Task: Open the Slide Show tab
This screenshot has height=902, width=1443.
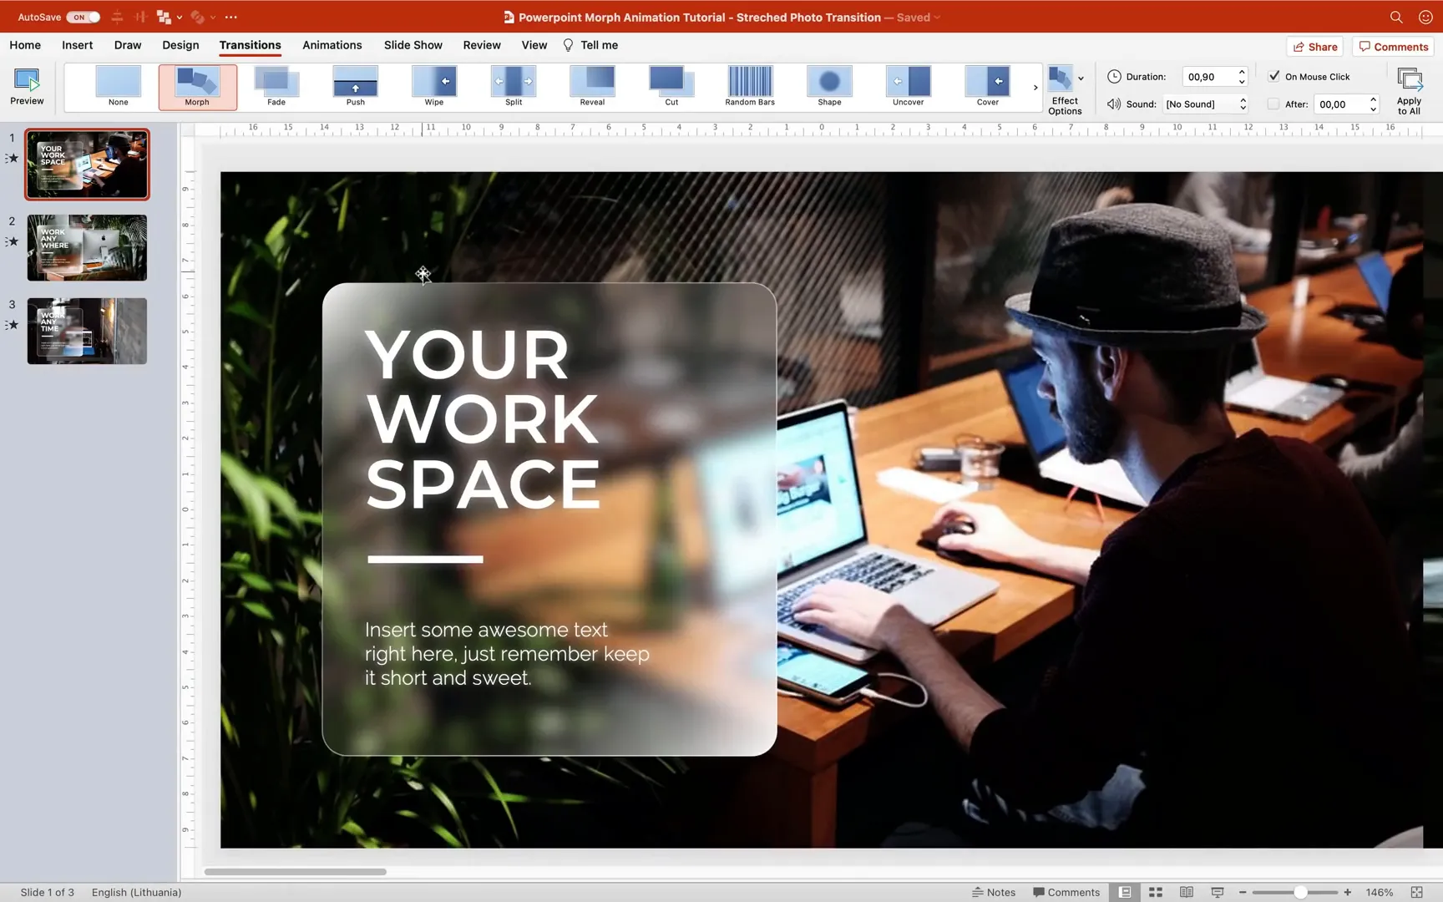Action: click(x=413, y=45)
